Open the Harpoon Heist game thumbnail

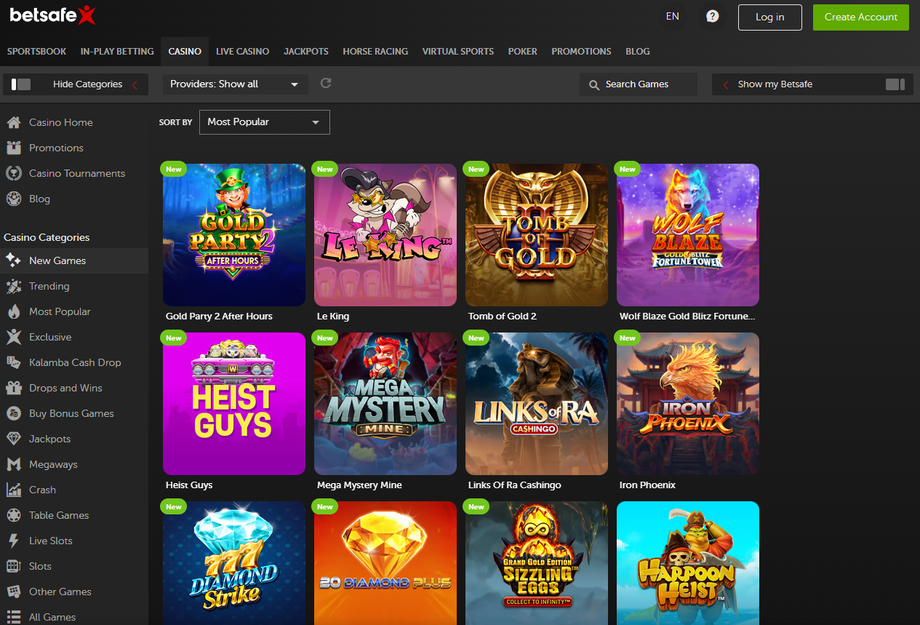click(x=688, y=563)
